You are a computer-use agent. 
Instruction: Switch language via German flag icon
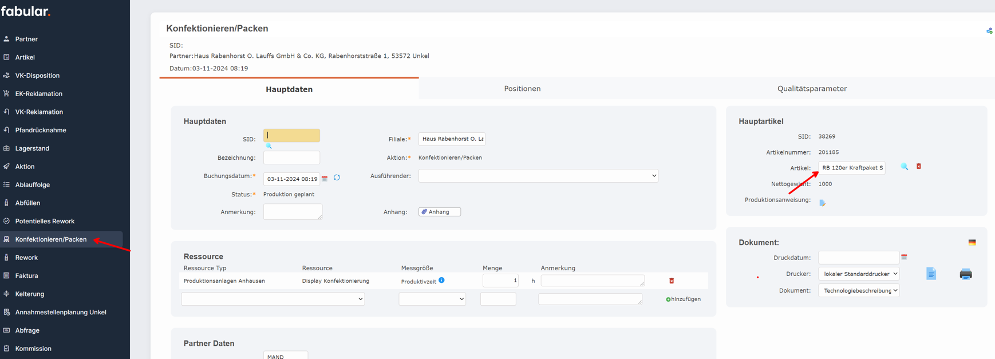coord(972,243)
